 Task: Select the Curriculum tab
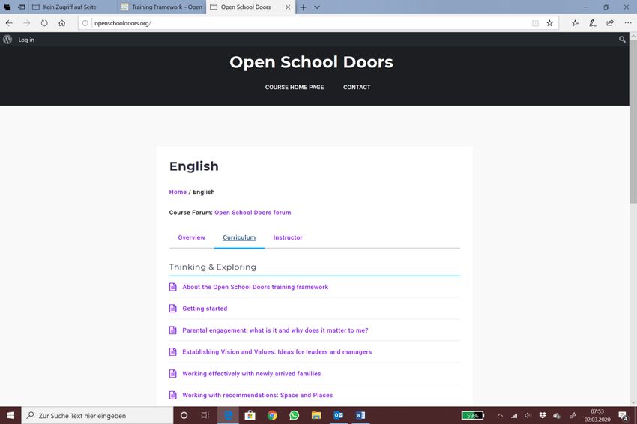pyautogui.click(x=239, y=237)
